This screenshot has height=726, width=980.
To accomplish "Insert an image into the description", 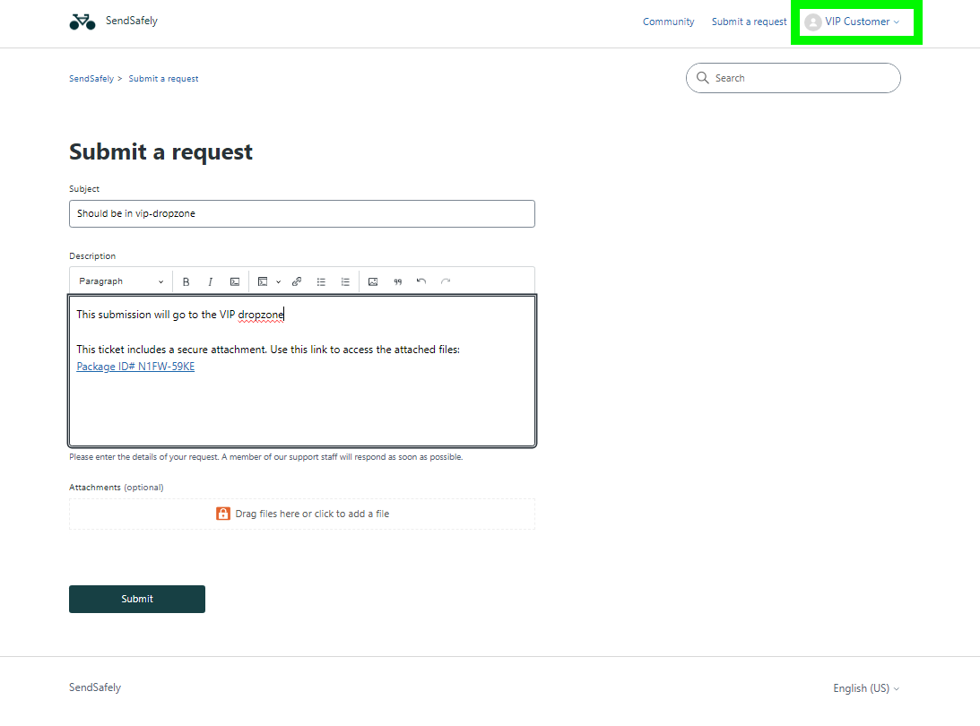I will (x=373, y=281).
